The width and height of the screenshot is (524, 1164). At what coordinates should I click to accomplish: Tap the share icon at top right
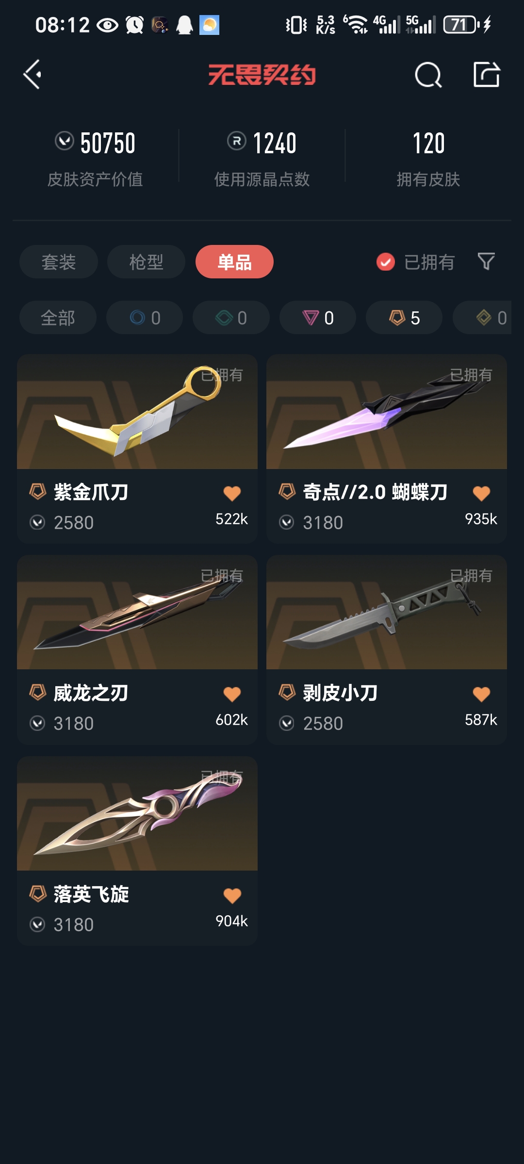point(487,75)
